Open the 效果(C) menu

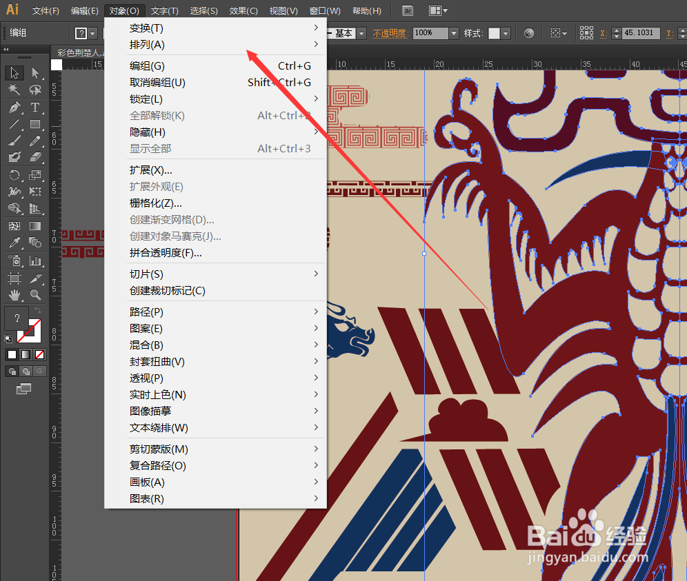tap(243, 11)
